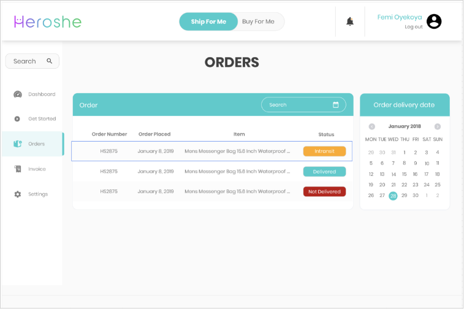464x309 pixels.
Task: Select January 7 in the calendar
Action: 393,163
